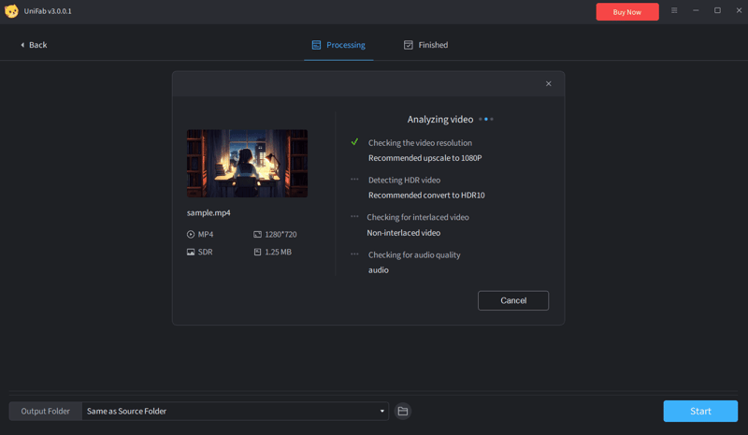The image size is (748, 435).
Task: Click the analyzing progress dots indicator
Action: tap(486, 120)
